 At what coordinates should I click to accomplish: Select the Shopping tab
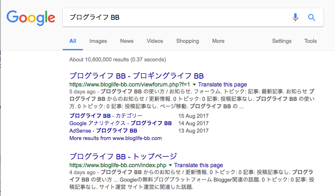pyautogui.click(x=187, y=41)
